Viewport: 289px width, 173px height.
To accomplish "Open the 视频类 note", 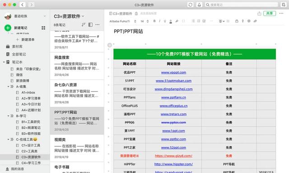I will (x=77, y=148).
